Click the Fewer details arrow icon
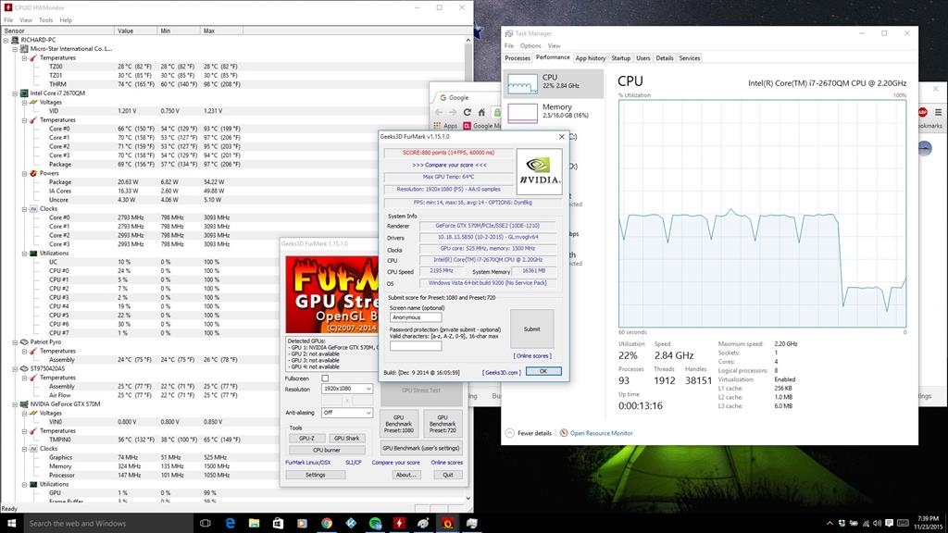Image resolution: width=948 pixels, height=533 pixels. coord(510,433)
